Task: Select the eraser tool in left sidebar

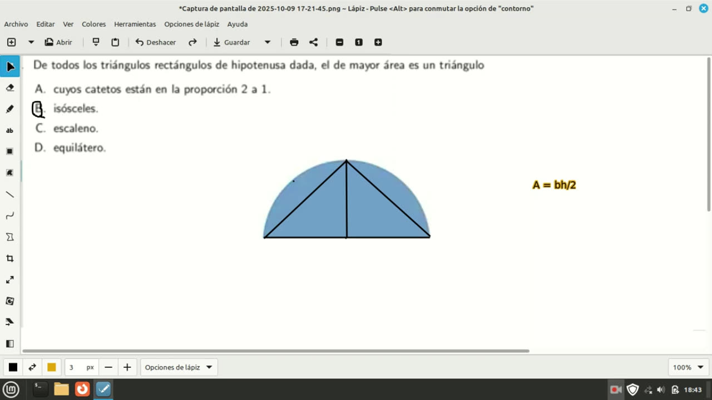Action: 10,88
